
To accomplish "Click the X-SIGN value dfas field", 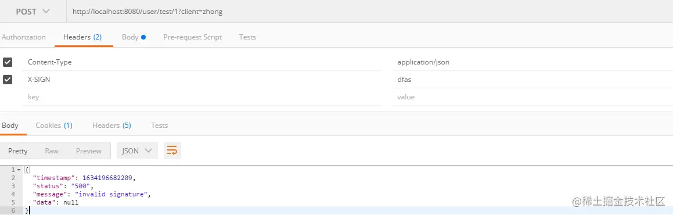I will point(532,80).
